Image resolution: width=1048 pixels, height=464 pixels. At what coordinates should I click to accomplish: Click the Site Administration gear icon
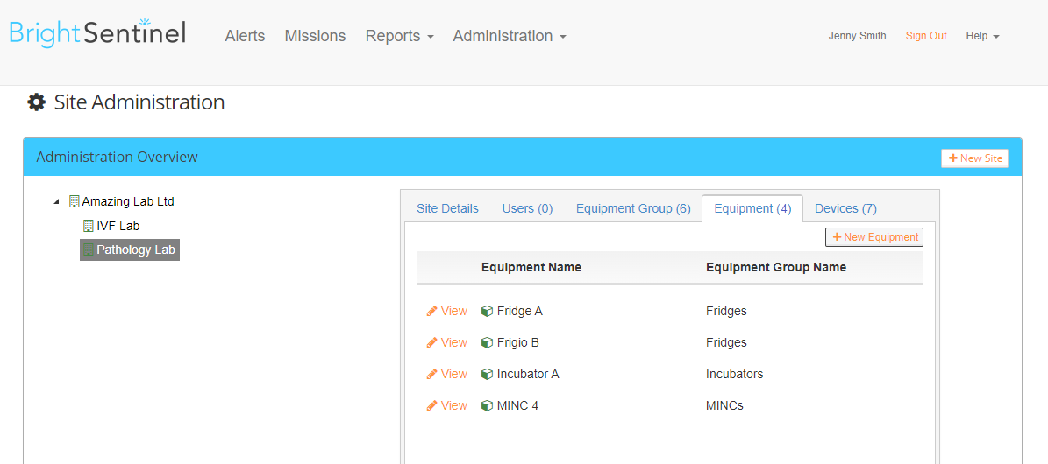click(36, 102)
